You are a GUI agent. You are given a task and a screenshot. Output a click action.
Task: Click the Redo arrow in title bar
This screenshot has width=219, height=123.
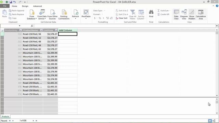pos(20,2)
